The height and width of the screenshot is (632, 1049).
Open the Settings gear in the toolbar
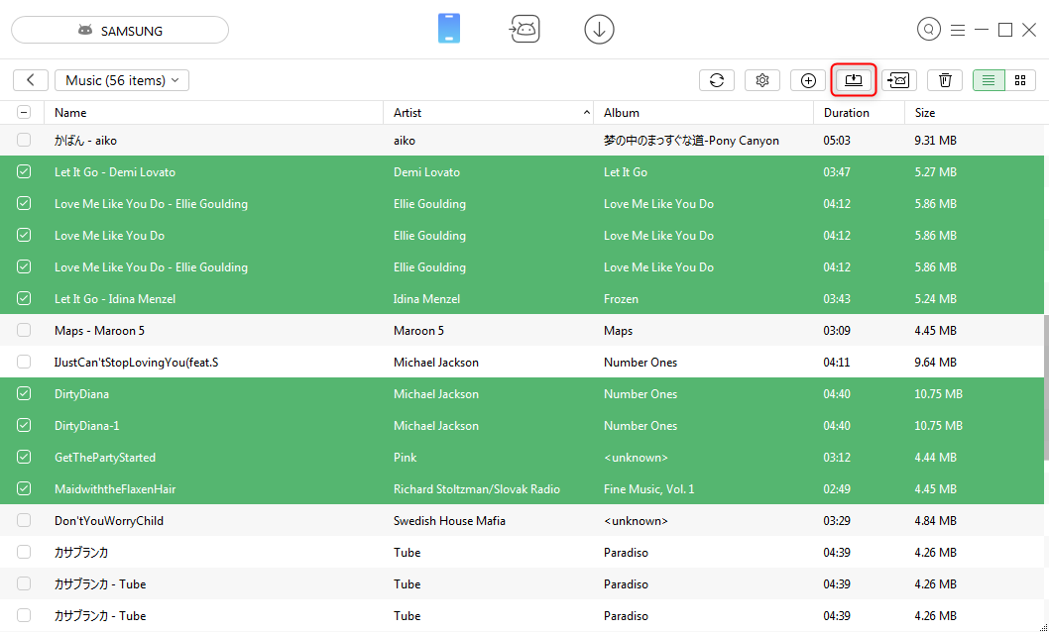(x=762, y=80)
